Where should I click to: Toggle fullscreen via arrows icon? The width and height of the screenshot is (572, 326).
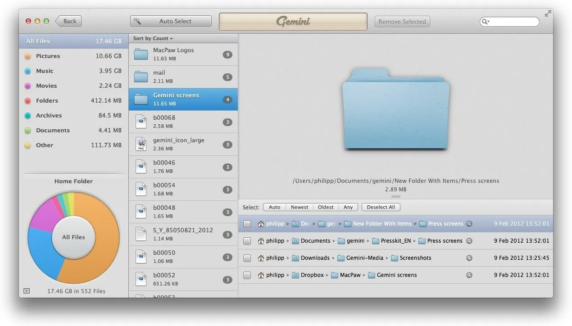point(548,14)
